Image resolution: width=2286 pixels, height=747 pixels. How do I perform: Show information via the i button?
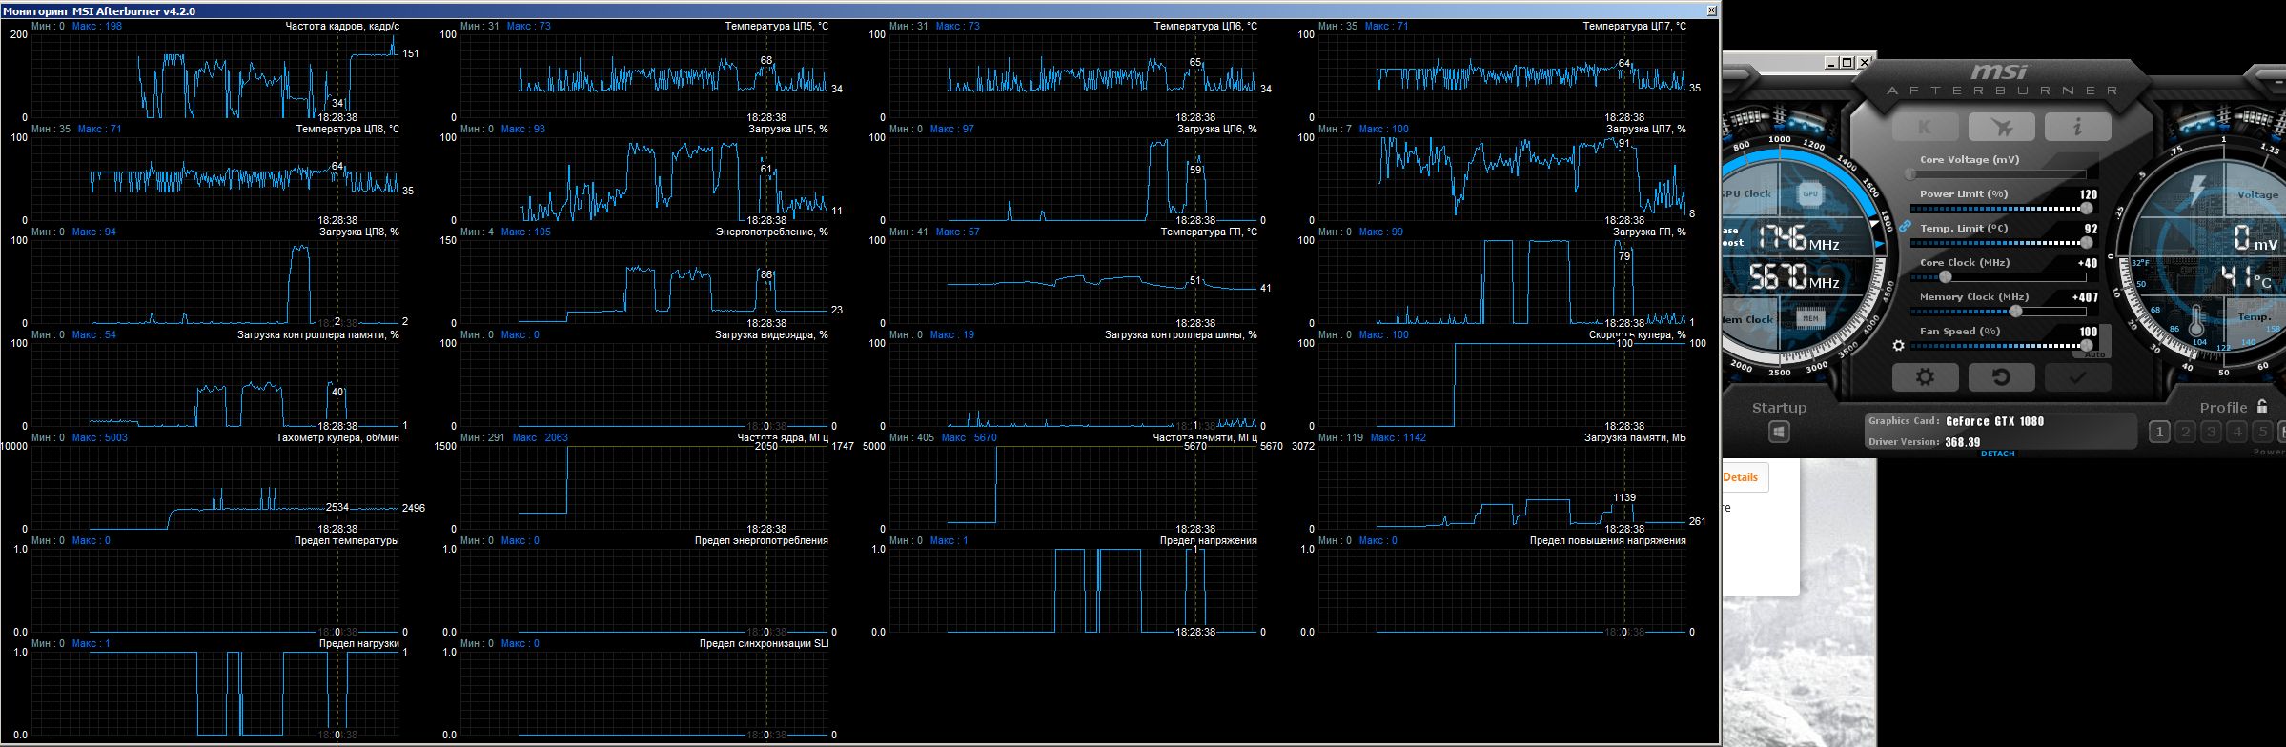point(2076,127)
